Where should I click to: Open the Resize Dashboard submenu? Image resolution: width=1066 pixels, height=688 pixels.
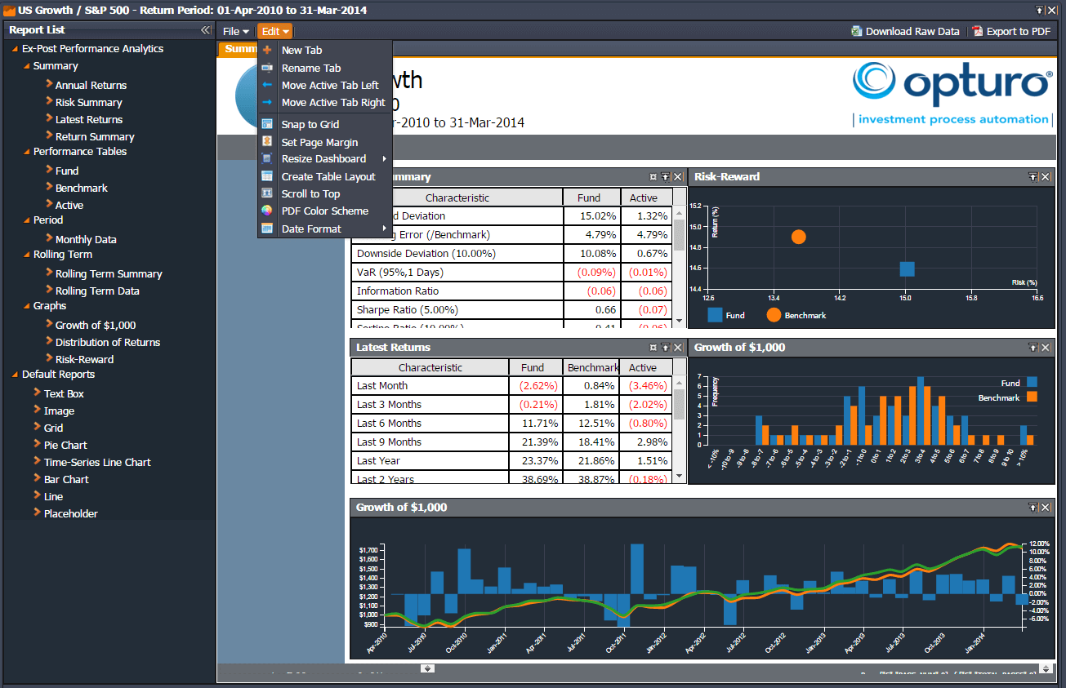(x=323, y=159)
